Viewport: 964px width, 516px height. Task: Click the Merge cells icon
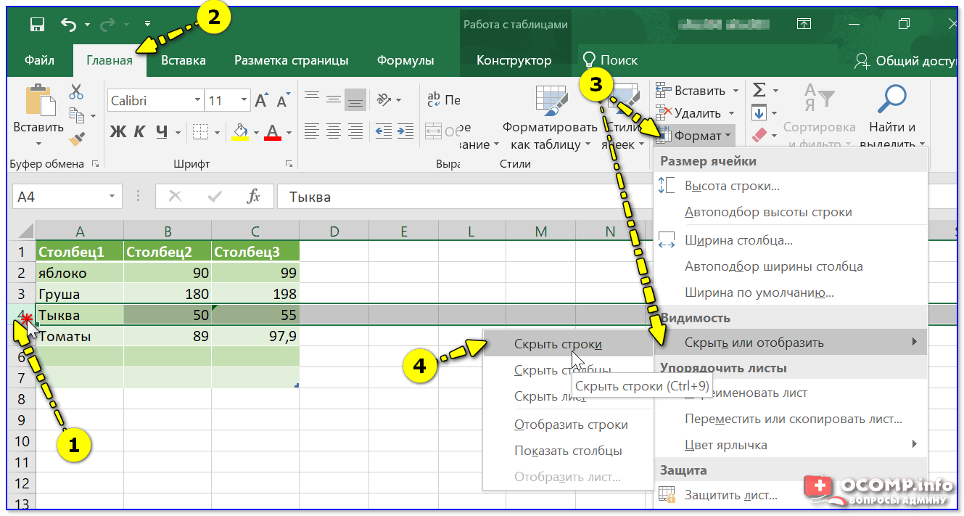434,132
